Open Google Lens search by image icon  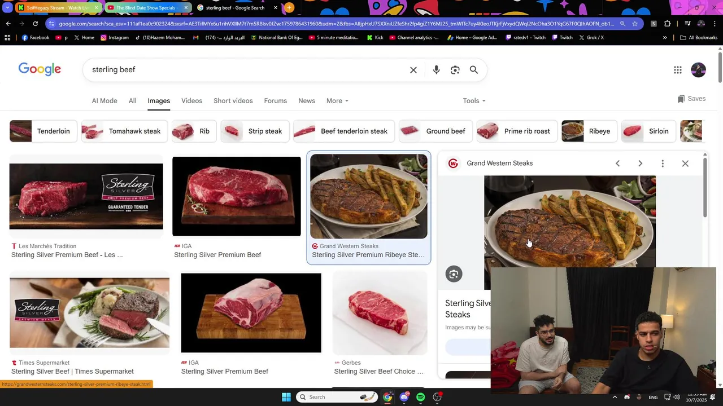[x=455, y=70]
